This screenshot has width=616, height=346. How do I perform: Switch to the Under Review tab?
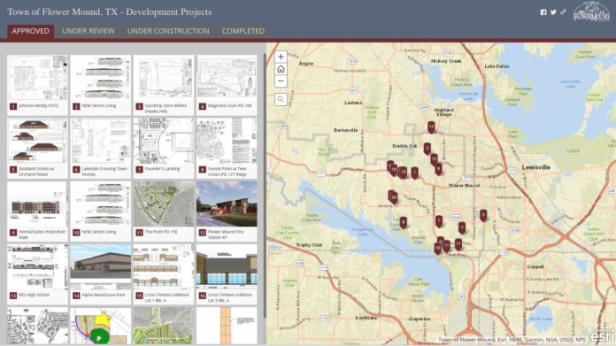[x=89, y=31]
